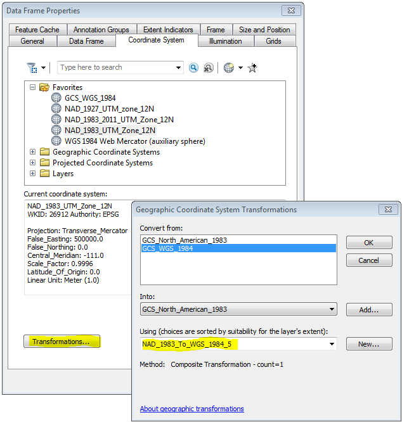This screenshot has width=402, height=422.
Task: Click the spatial filter icon
Action: (32, 68)
